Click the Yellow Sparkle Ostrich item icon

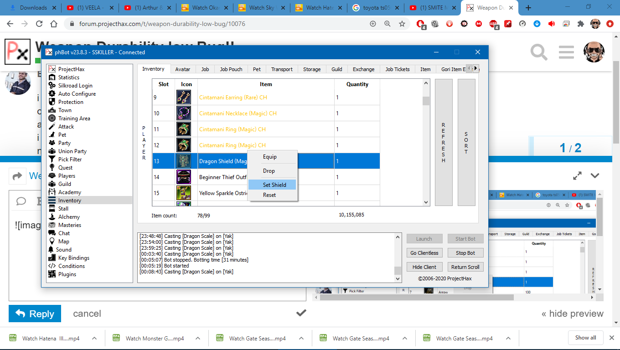[x=183, y=193]
